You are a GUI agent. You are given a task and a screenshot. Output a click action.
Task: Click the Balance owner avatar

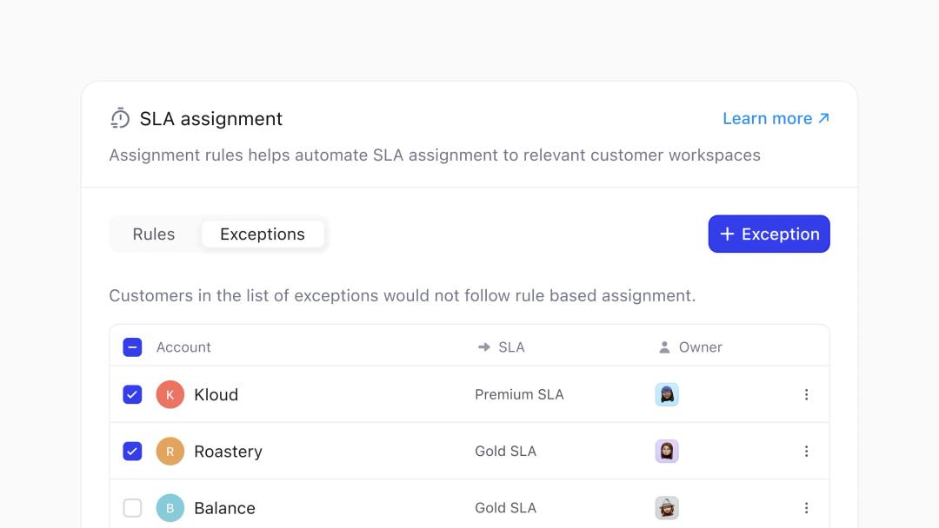[x=667, y=508]
